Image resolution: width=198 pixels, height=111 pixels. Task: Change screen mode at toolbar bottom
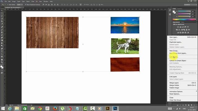pos(2,73)
